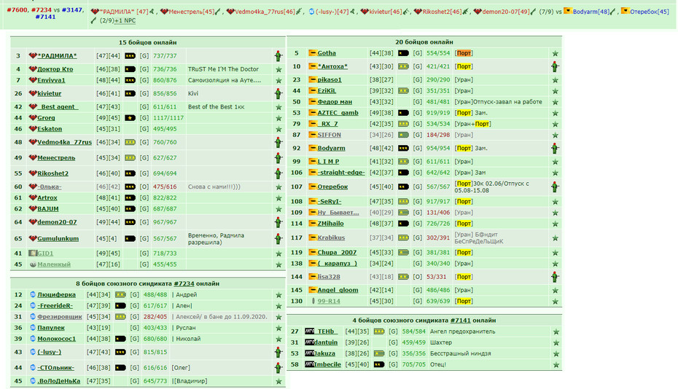The image size is (678, 389).
Task: Click the heart syndicate icon beside Eskaton
Action: coord(32,129)
